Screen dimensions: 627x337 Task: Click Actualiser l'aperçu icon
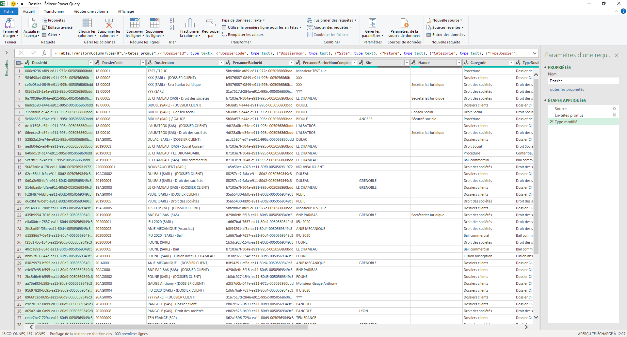pyautogui.click(x=32, y=23)
